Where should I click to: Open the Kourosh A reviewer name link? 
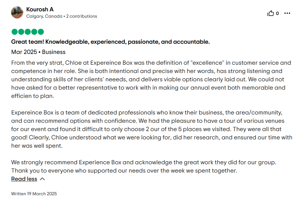click(x=40, y=9)
